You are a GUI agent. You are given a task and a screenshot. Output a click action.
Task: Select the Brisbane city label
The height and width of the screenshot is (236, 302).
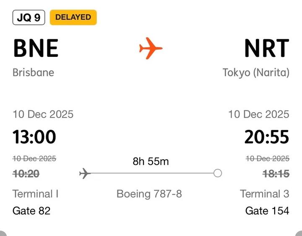(34, 72)
